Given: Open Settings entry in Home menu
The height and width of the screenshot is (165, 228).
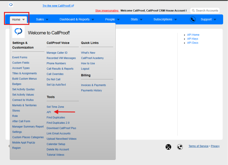Looking at the screenshot, I should click(x=17, y=132).
